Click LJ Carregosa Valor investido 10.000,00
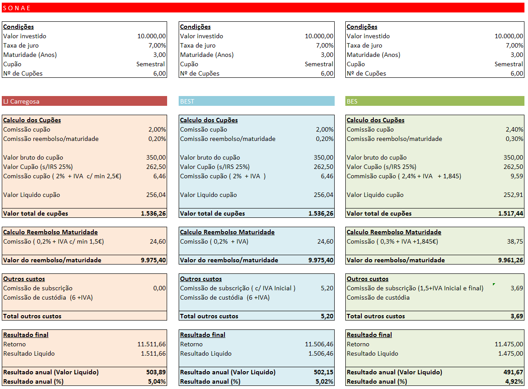Screen dimensions: 528x389 click(152, 36)
